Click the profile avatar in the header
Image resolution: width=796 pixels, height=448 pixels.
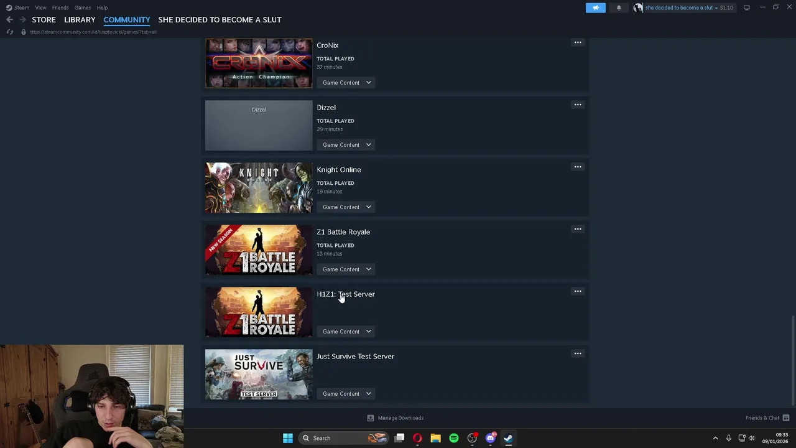[638, 7]
